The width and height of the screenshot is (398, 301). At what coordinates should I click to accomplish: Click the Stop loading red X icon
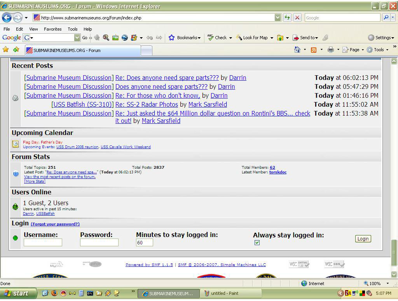coord(297,17)
